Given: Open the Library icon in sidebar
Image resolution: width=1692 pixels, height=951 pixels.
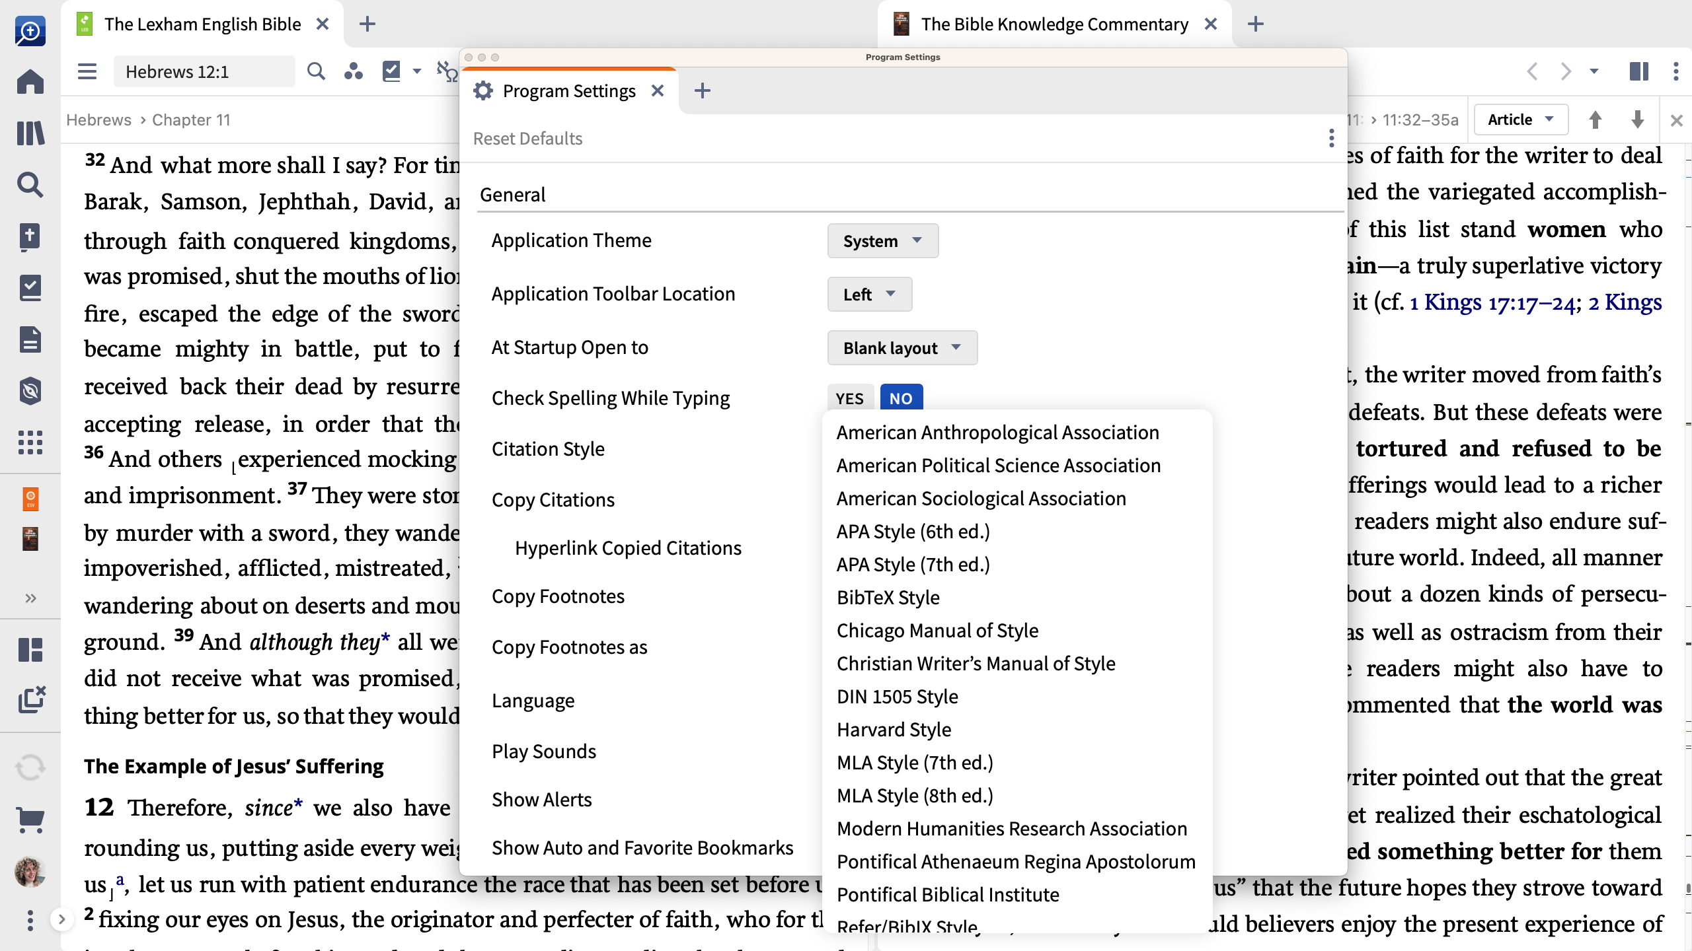Looking at the screenshot, I should coord(30,133).
